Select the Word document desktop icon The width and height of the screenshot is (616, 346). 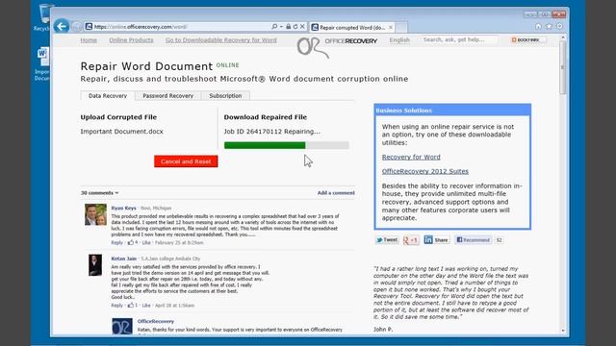(x=42, y=64)
